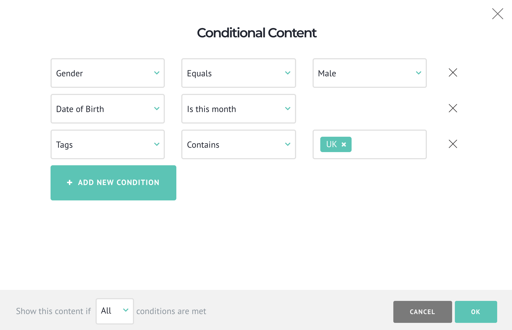Open the Date of Birth field dropdown

pyautogui.click(x=107, y=109)
